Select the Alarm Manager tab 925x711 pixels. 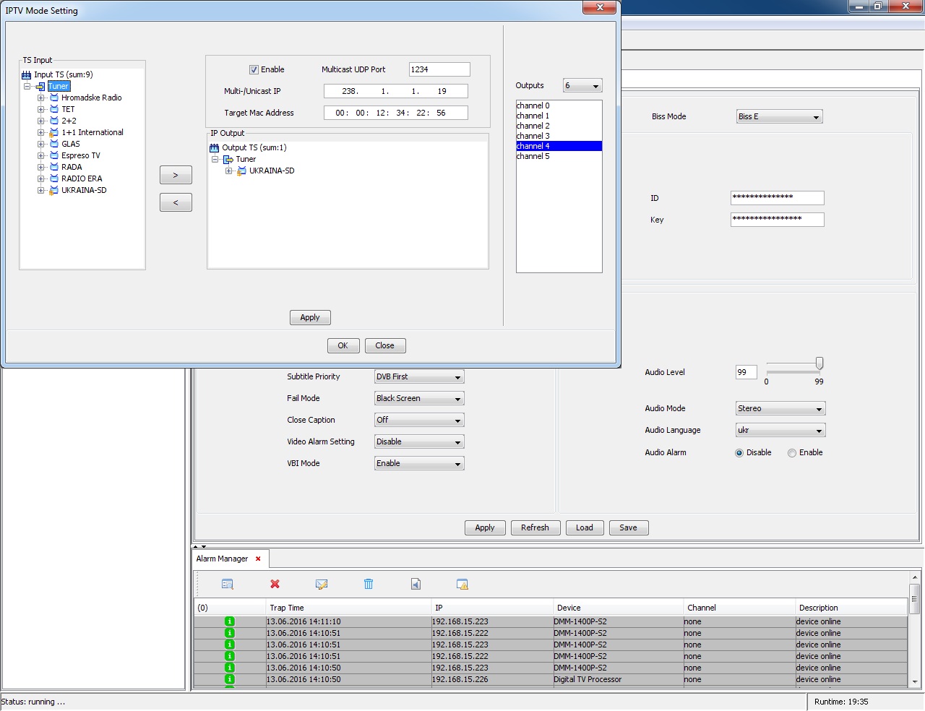coord(222,559)
